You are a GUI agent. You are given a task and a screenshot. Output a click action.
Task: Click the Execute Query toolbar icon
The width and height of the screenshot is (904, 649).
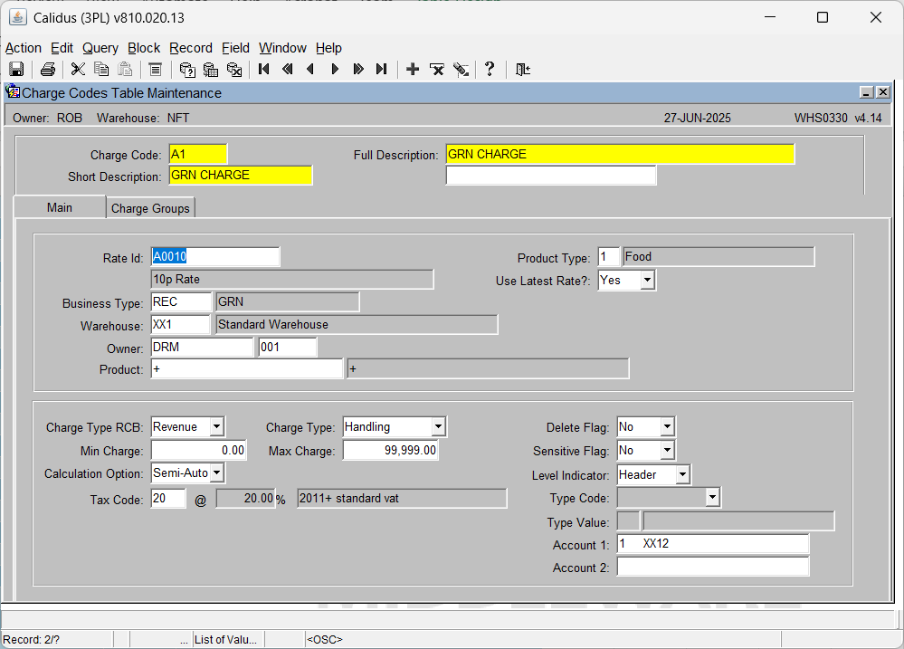tap(211, 69)
